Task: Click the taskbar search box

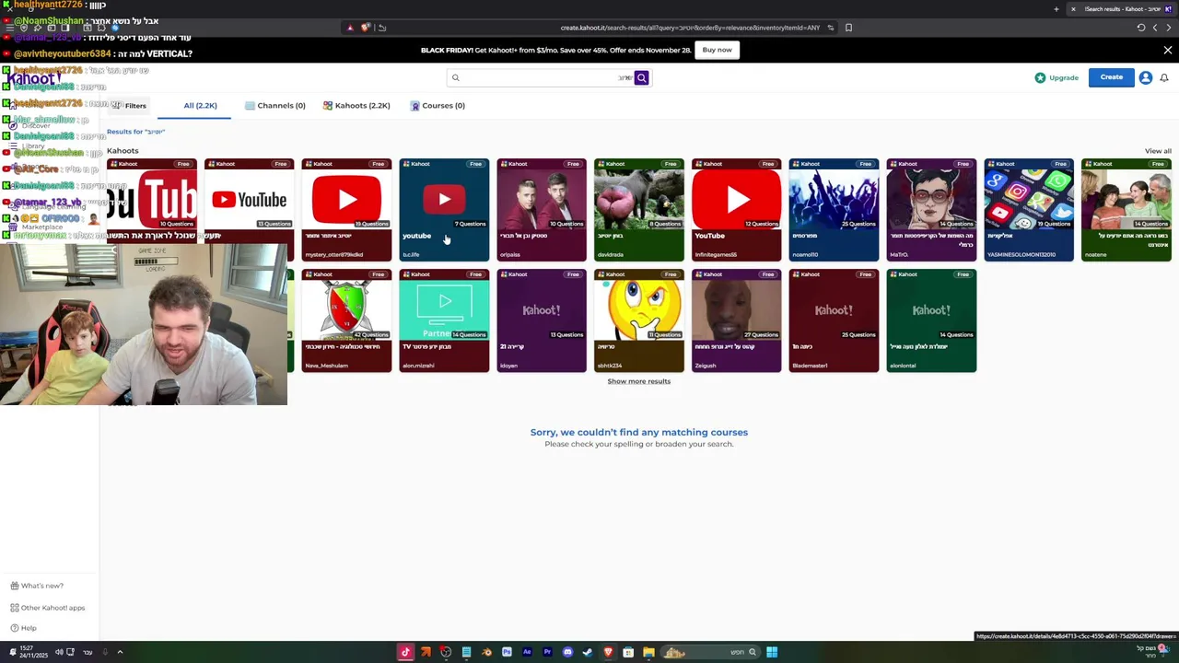Action: [710, 652]
